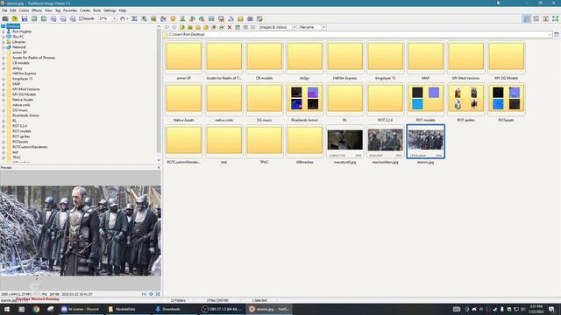
Task: Open the File menu
Action: (4, 10)
